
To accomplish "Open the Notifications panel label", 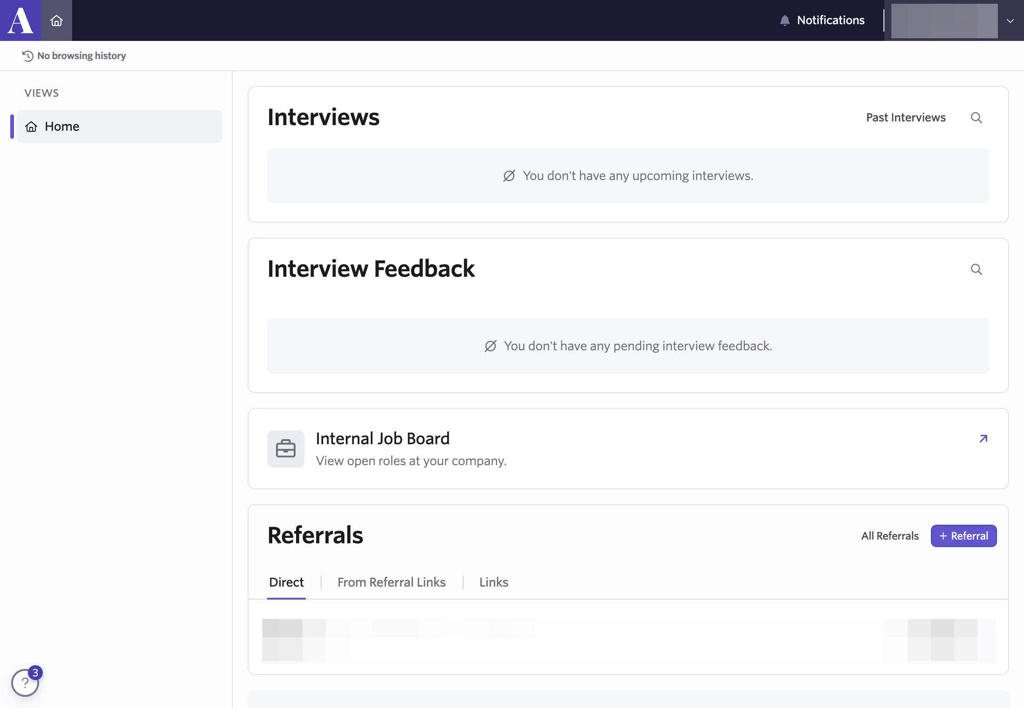I will (x=831, y=20).
